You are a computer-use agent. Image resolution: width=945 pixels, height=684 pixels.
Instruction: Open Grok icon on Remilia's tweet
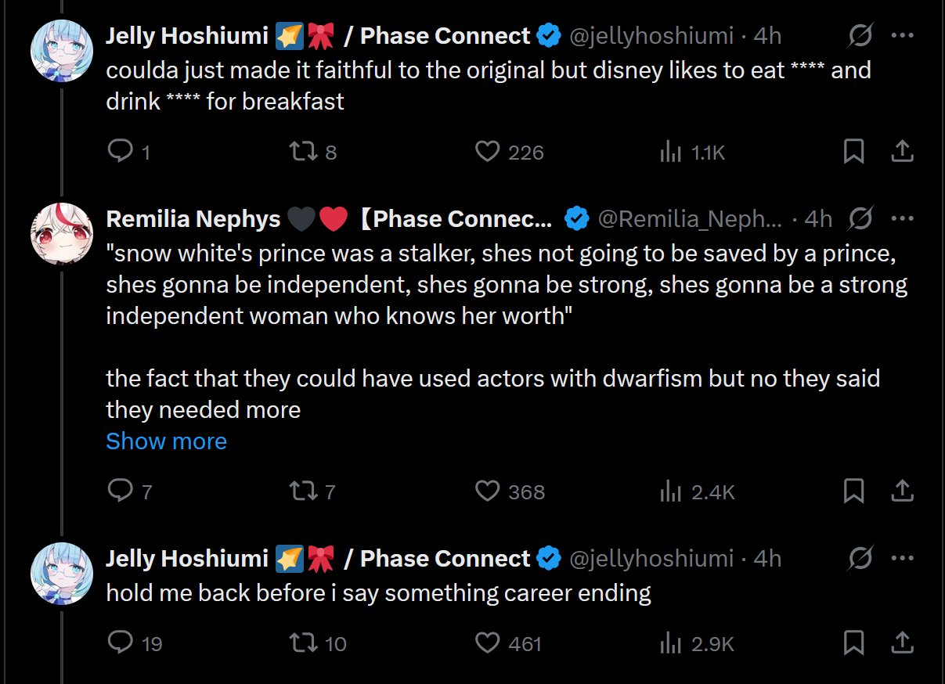(860, 219)
